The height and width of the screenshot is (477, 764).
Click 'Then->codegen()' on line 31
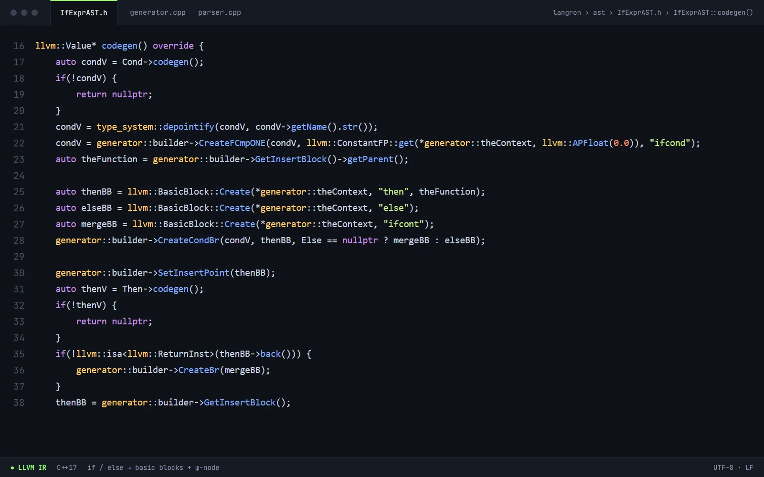pyautogui.click(x=160, y=289)
